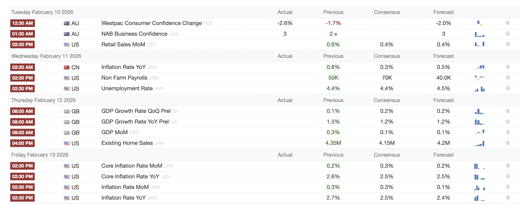This screenshot has width=526, height=204.
Task: Enable alert bell for US Retail Sales MoM
Action: click(507, 44)
